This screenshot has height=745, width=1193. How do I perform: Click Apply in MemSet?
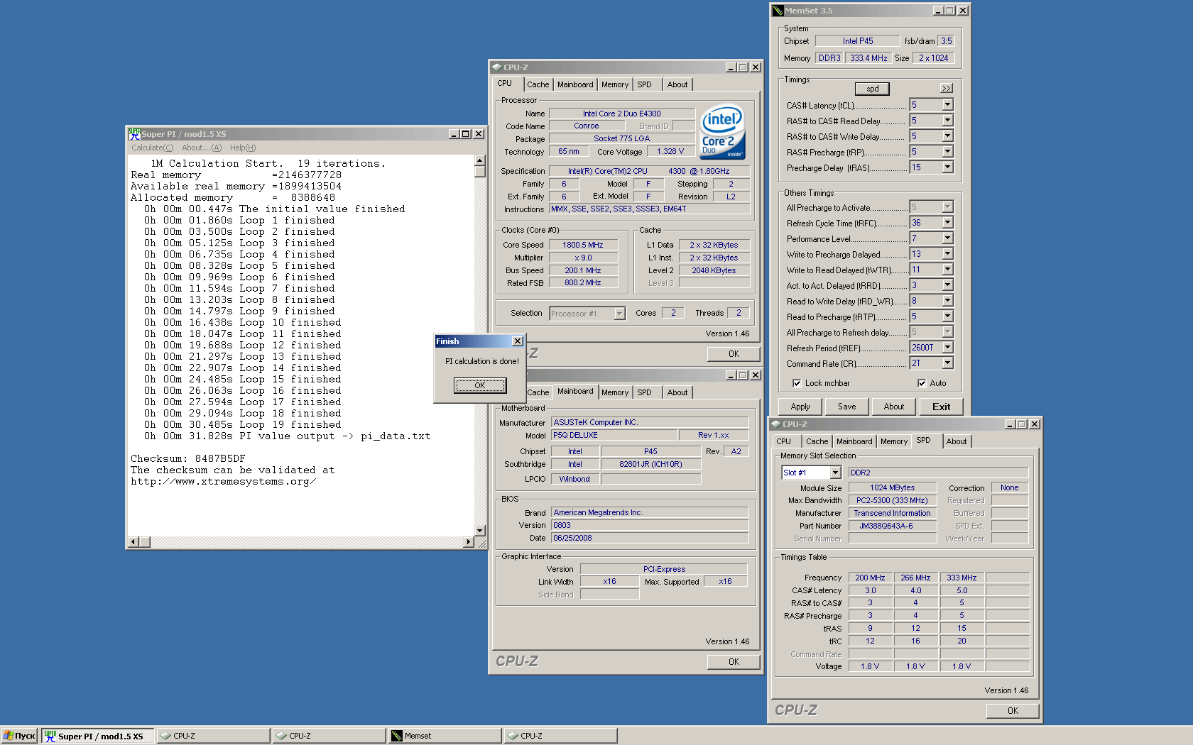800,407
